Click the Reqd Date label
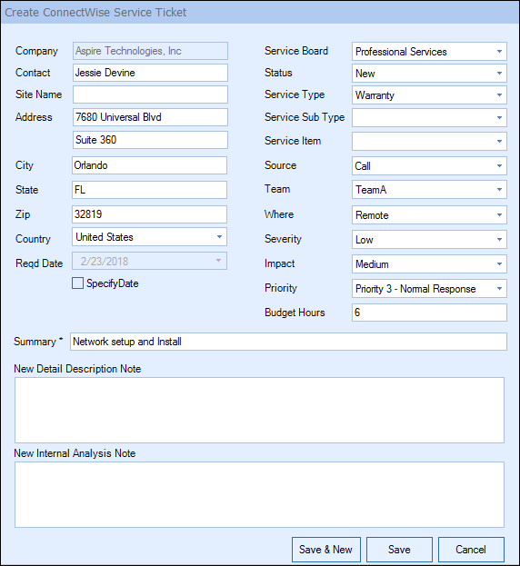 click(39, 263)
